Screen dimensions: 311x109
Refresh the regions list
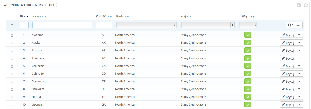click(306, 5)
